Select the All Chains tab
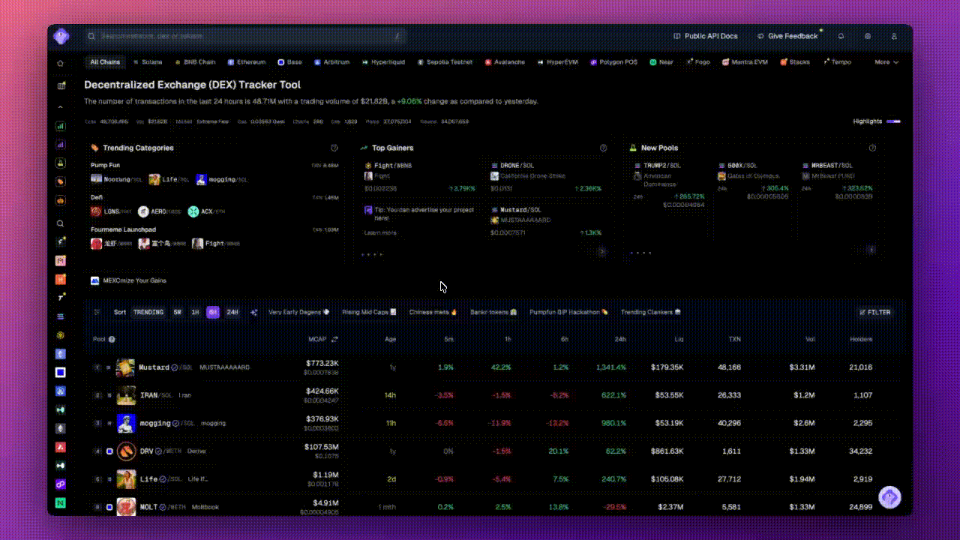Image resolution: width=960 pixels, height=540 pixels. tap(105, 62)
